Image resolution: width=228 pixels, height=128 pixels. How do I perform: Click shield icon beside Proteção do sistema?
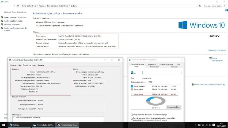2,24
